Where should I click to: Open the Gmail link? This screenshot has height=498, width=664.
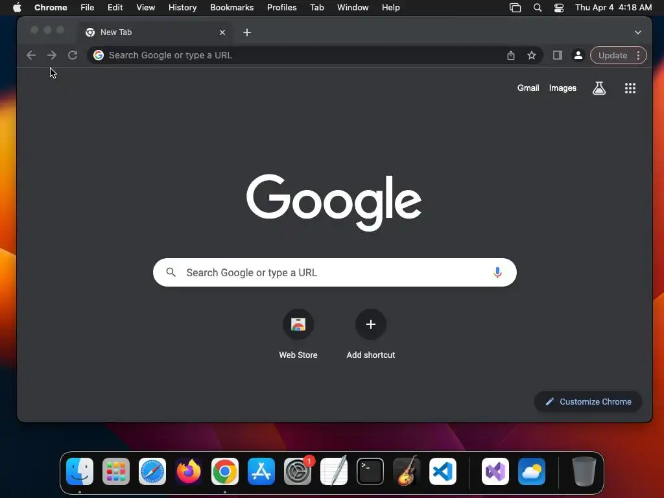pyautogui.click(x=528, y=88)
